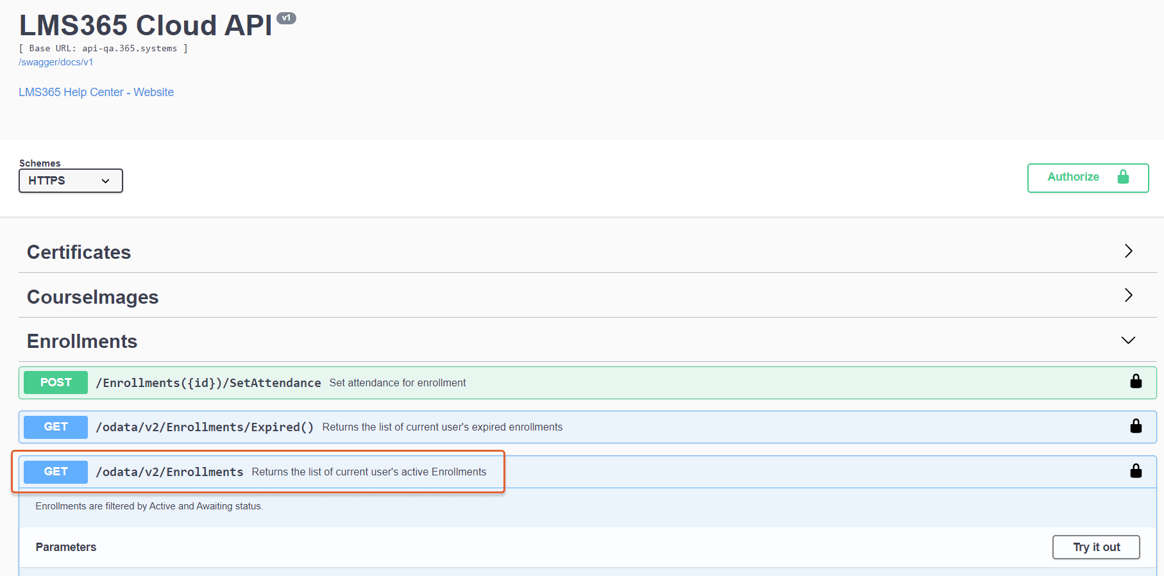This screenshot has width=1164, height=576.
Task: Click 'Returns the list of current user's active Enrollments'
Action: tap(369, 472)
